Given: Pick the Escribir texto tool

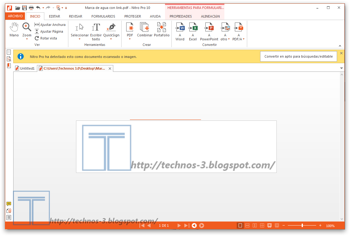Looking at the screenshot, I should click(x=96, y=32).
